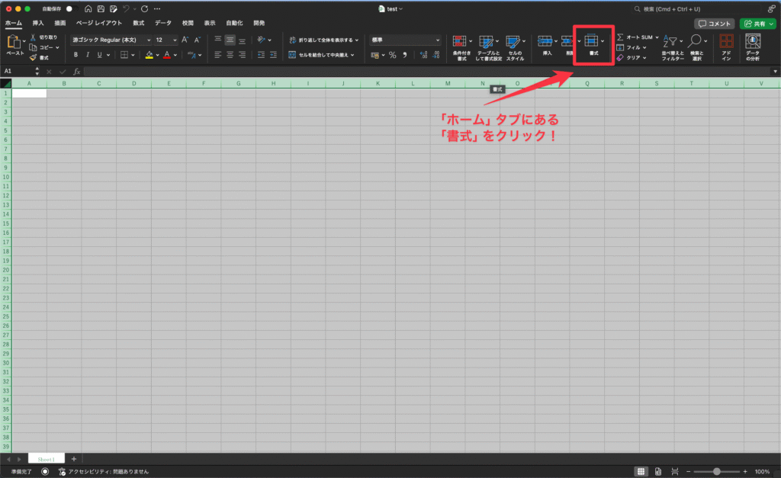781x478 pixels.
Task: Expand the Merge and Center (セルを結合して中央揃え) dropdown
Action: pos(352,55)
